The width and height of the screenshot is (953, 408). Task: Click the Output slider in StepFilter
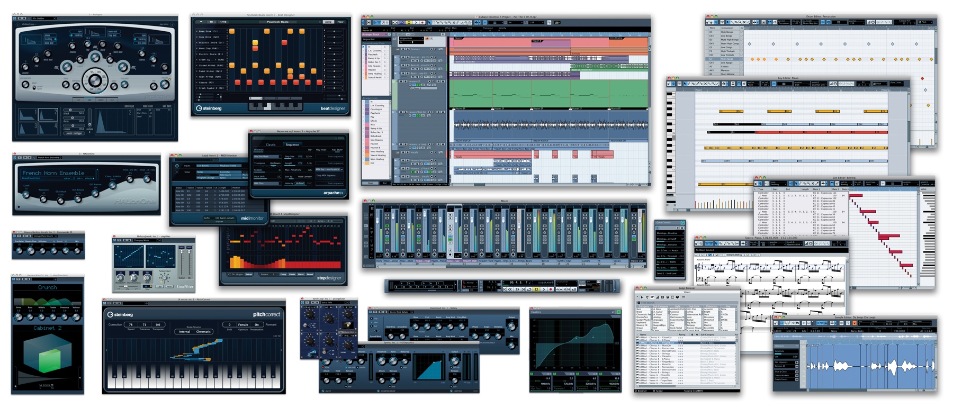click(182, 251)
